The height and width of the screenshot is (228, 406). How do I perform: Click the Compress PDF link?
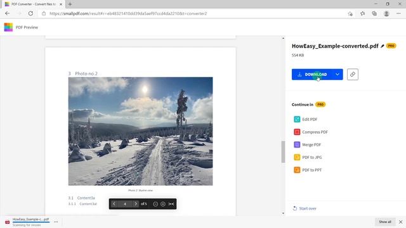click(315, 132)
